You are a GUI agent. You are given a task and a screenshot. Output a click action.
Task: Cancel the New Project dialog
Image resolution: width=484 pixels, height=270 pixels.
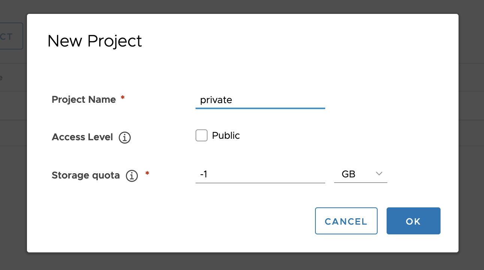(346, 221)
